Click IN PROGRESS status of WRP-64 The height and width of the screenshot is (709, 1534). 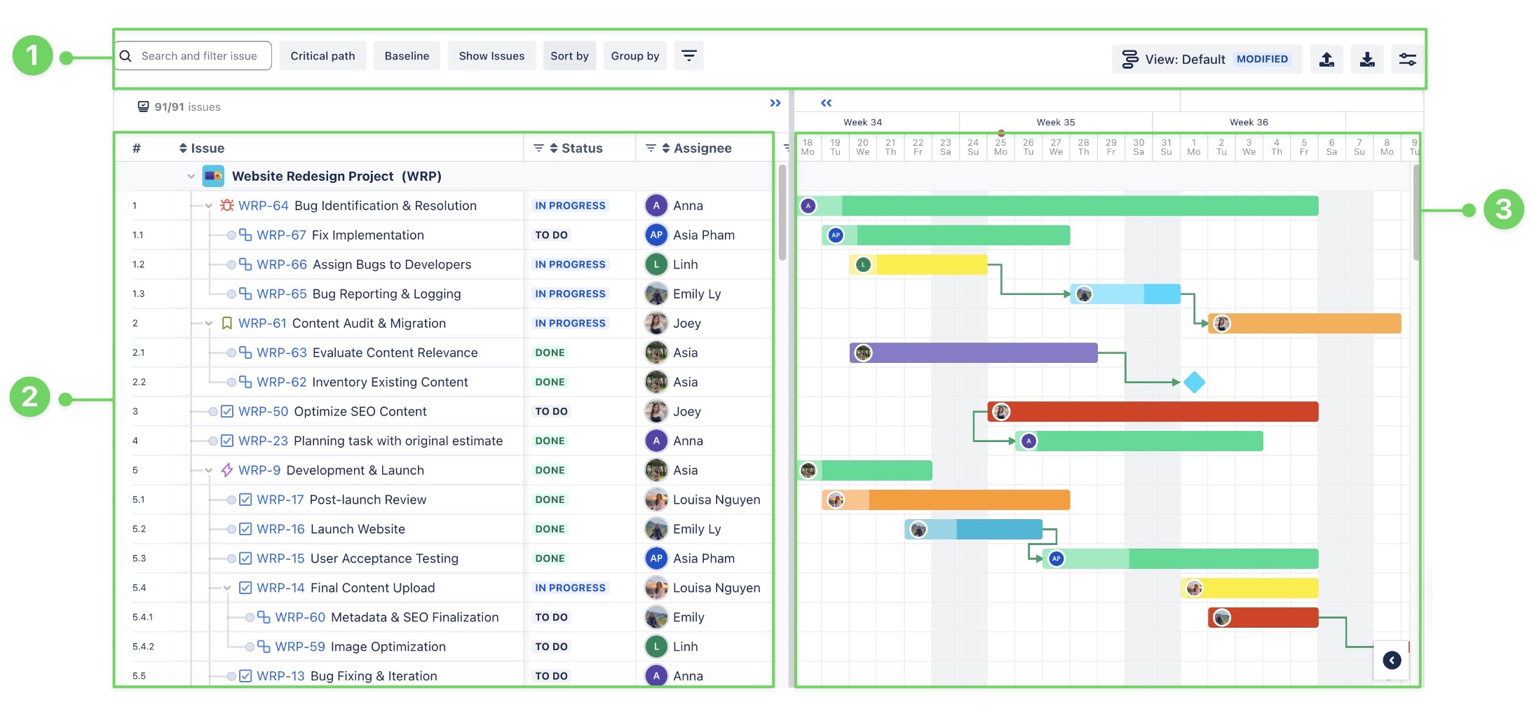coord(570,205)
